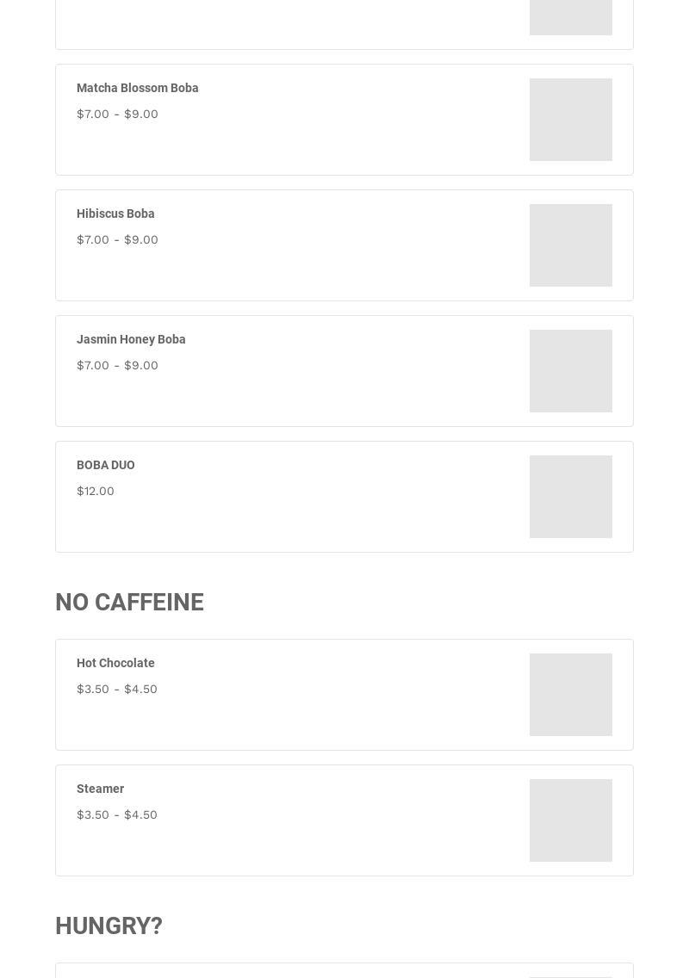Select the BOBA DUO menu item
Screen dimensions: 689x978
(106, 465)
